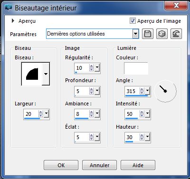Open the Intensité slider popup arrow

tap(147, 113)
